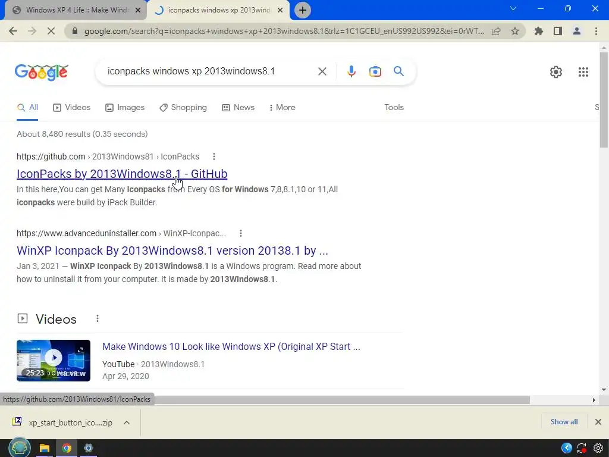Click the magnifier search button
This screenshot has height=457, width=609.
(x=398, y=71)
